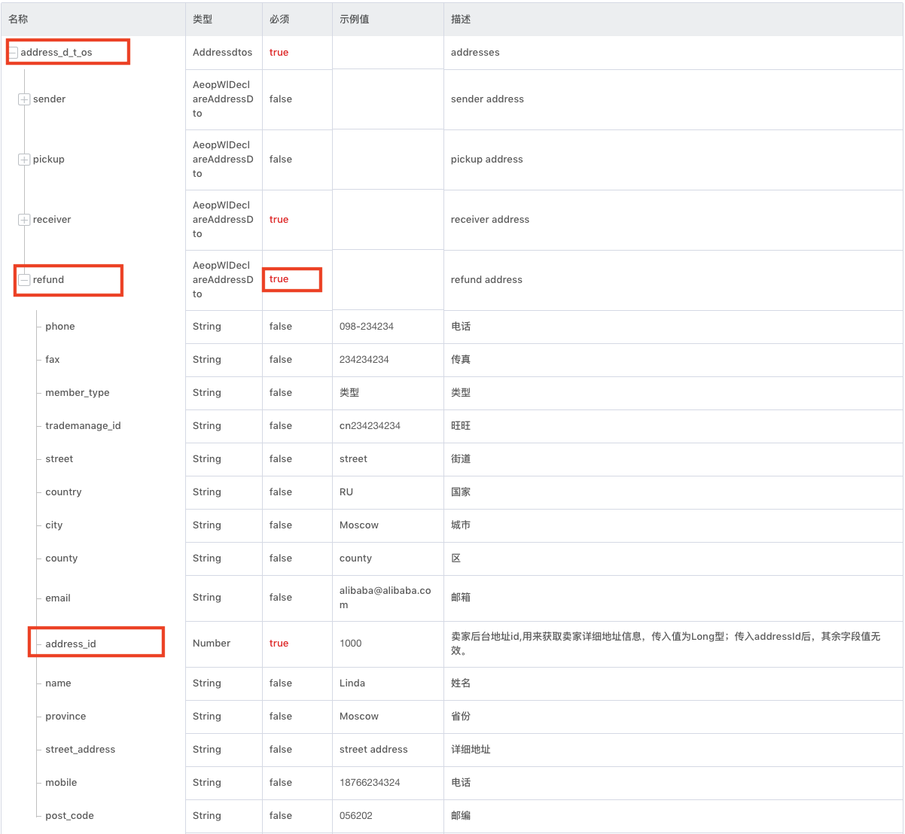This screenshot has height=834, width=905.
Task: Click the 名称 column header
Action: click(18, 20)
